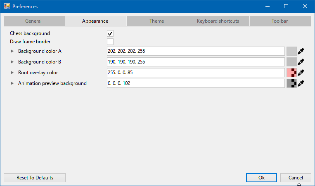Expand Root overlay color row
315x186 pixels.
point(12,73)
